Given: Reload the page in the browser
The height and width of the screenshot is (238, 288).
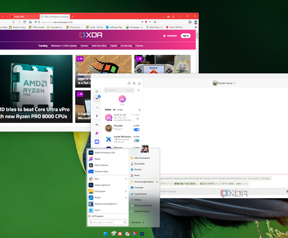Looking at the screenshot, I should tap(25, 22).
